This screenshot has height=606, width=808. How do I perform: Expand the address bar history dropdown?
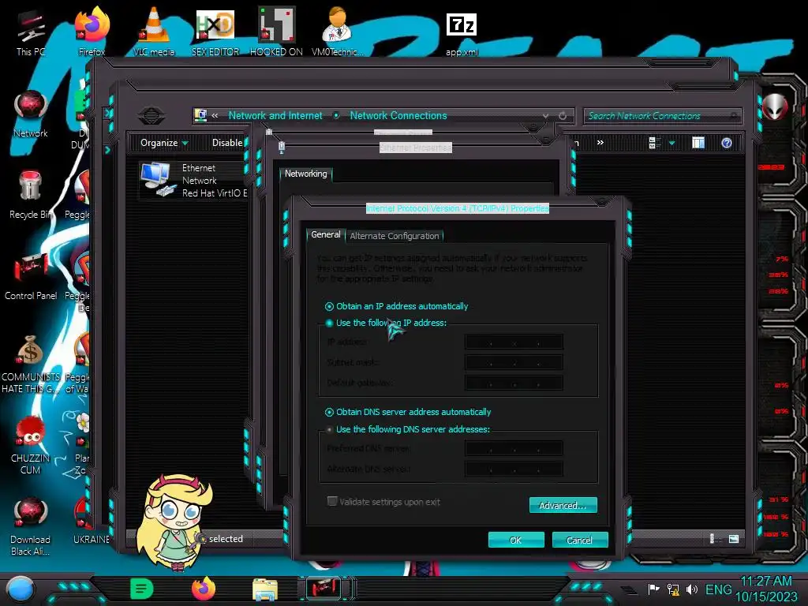pos(545,116)
